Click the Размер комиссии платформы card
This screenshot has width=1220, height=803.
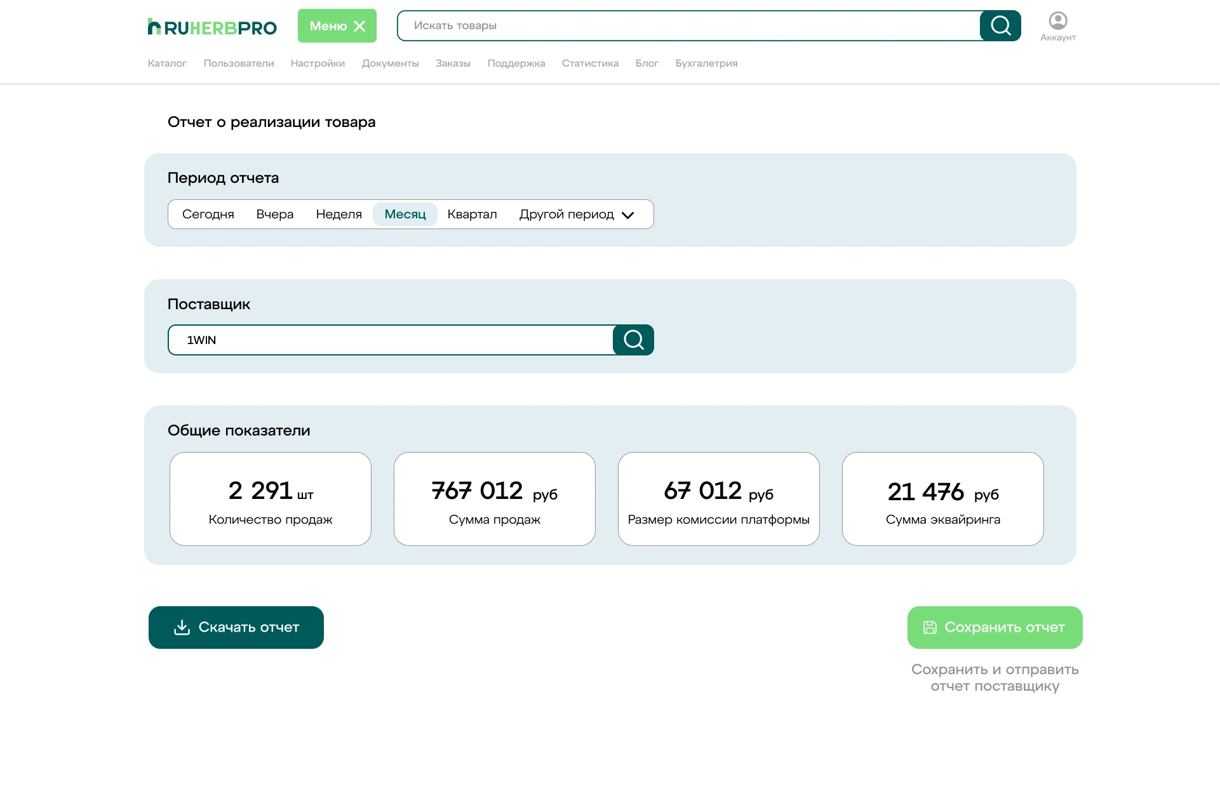coord(719,499)
